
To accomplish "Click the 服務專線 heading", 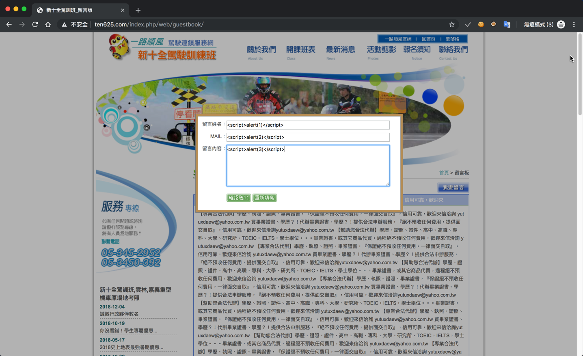I will point(120,207).
